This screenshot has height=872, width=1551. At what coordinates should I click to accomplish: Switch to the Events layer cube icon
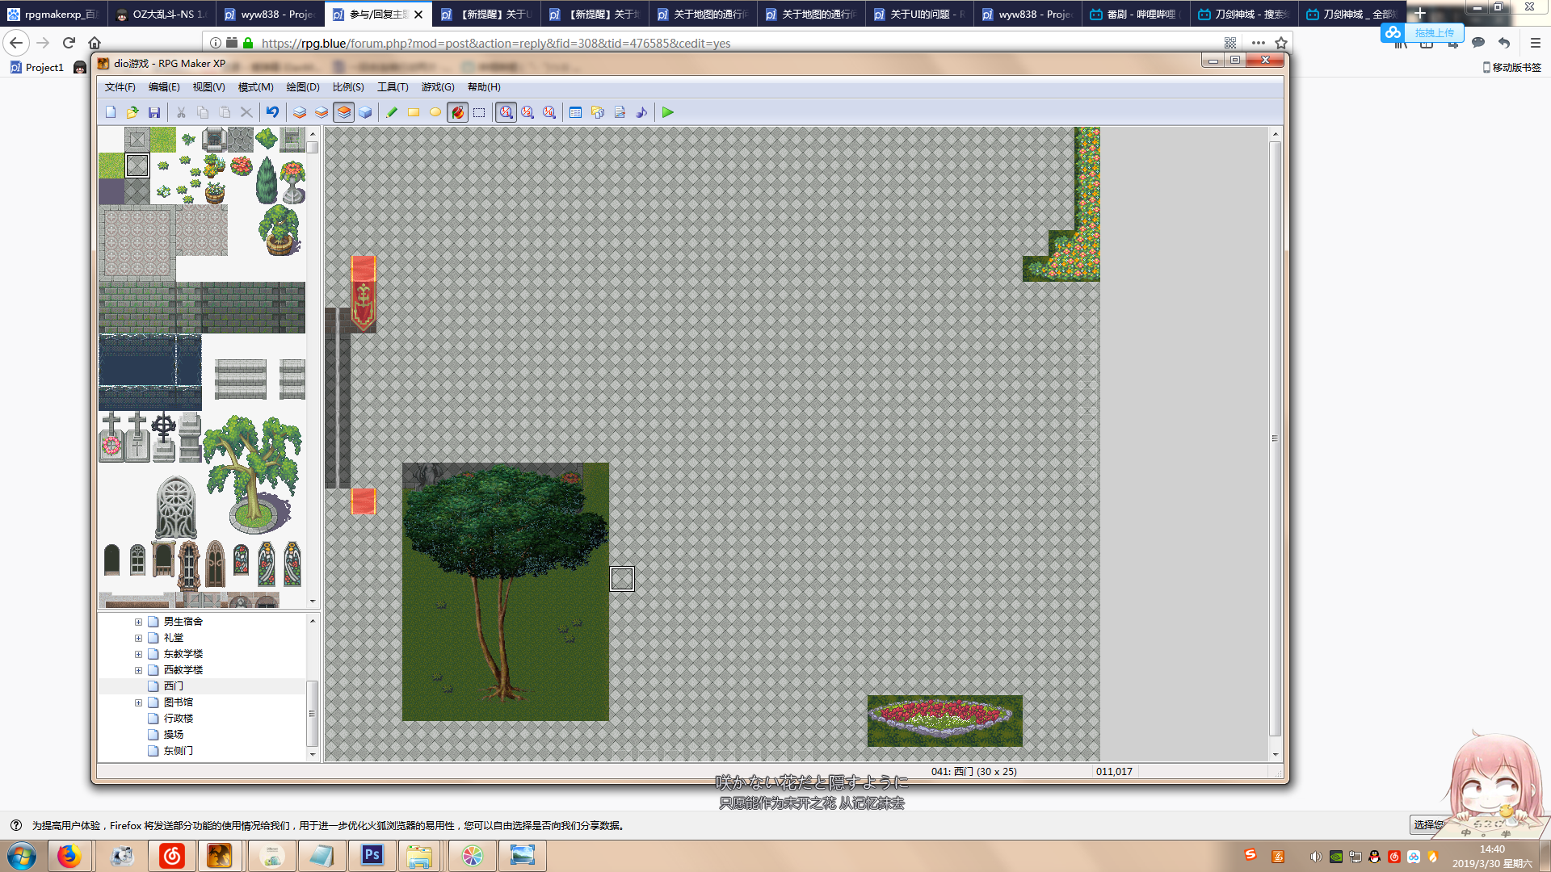pyautogui.click(x=365, y=112)
